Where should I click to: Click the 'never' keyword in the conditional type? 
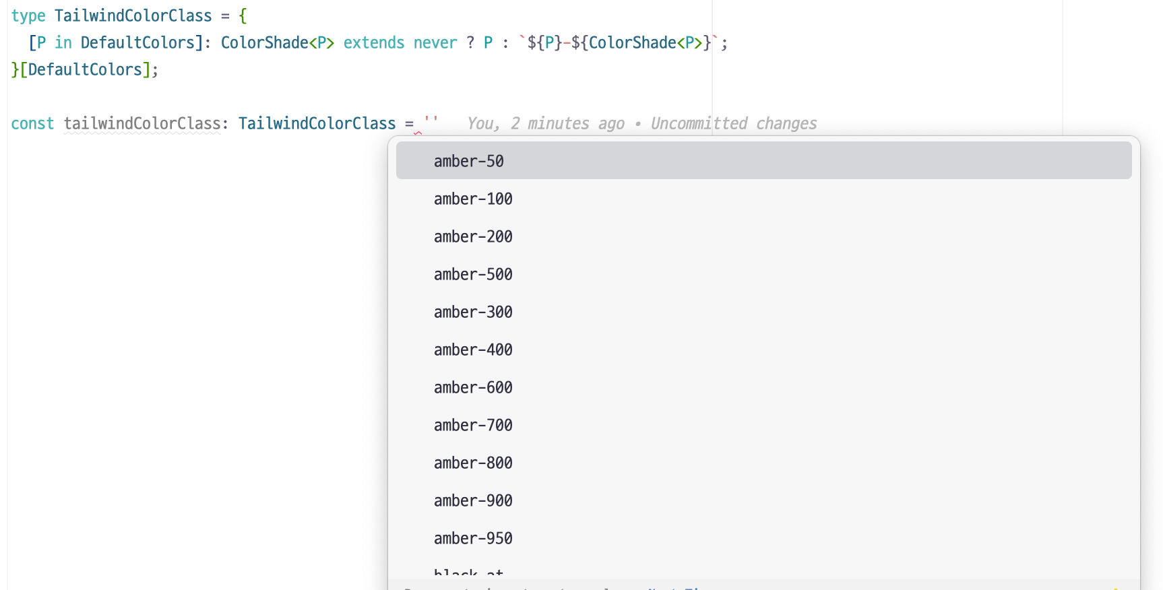click(x=435, y=43)
